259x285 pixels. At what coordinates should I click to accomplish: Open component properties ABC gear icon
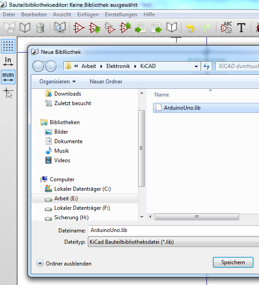click(x=226, y=28)
